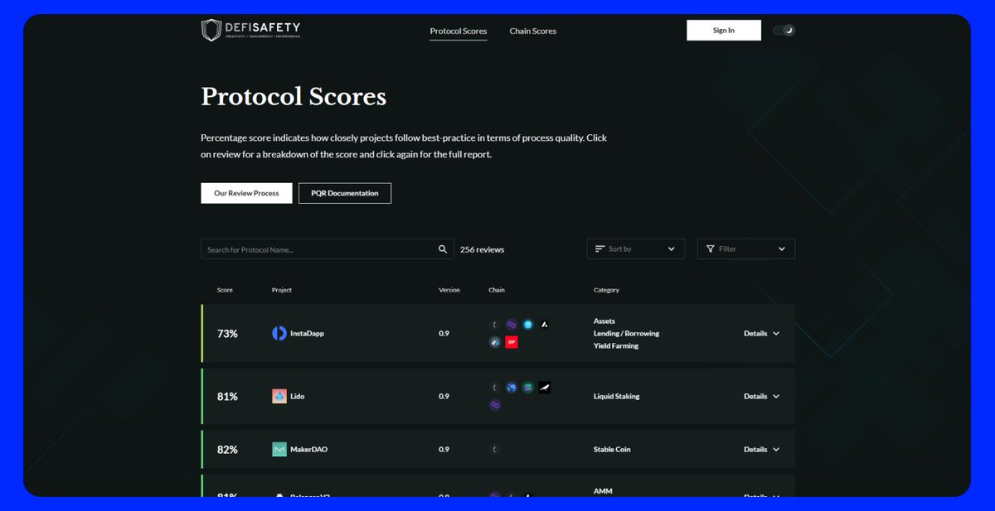Click the funnel filter icon
This screenshot has width=995, height=511.
pos(711,249)
